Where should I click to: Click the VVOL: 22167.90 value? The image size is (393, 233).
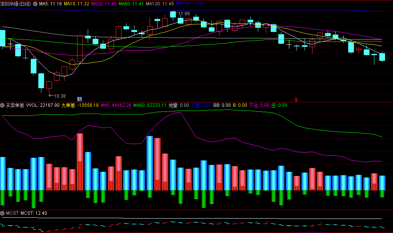pos(43,105)
